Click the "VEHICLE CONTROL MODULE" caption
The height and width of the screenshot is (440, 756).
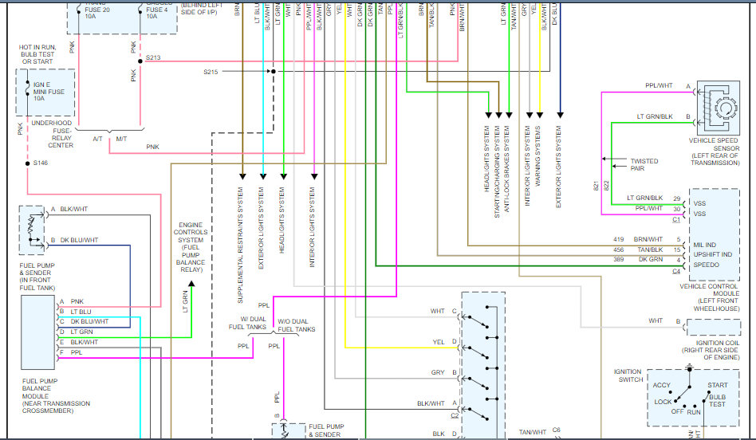(710, 297)
